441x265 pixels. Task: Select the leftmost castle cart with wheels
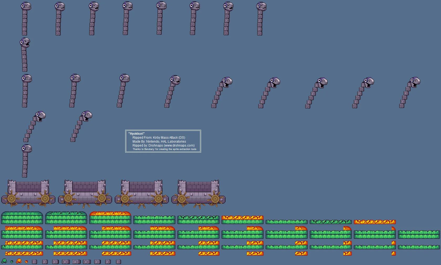click(28, 194)
